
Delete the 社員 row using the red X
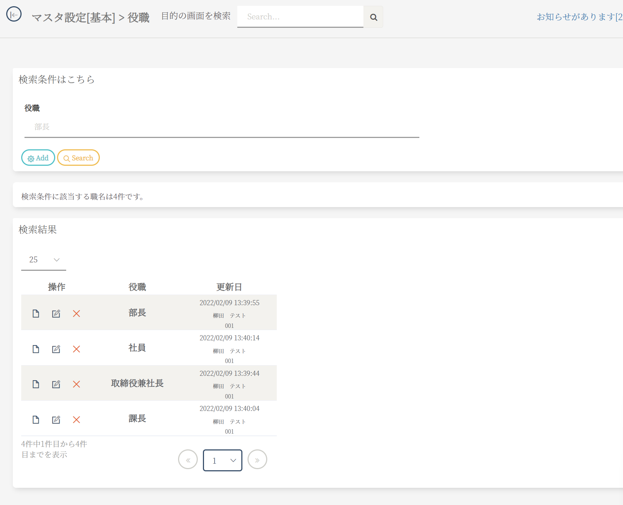pos(76,349)
